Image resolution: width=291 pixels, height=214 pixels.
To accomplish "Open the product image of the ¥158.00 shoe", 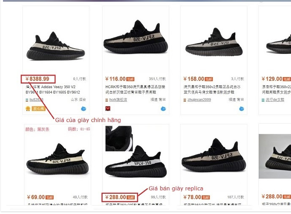I will point(214,40).
